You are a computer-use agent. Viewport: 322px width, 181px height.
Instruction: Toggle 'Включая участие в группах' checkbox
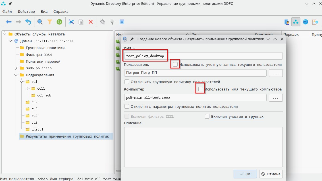pyautogui.click(x=207, y=117)
